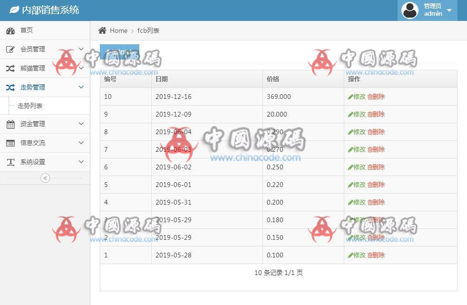Select the 熊猫管理 menu item
The height and width of the screenshot is (305, 467).
pyautogui.click(x=32, y=69)
